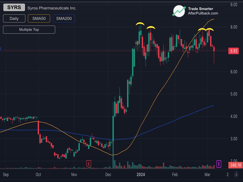243x182 pixels.
Task: Click the SMA200 indicator label
Action: click(64, 18)
